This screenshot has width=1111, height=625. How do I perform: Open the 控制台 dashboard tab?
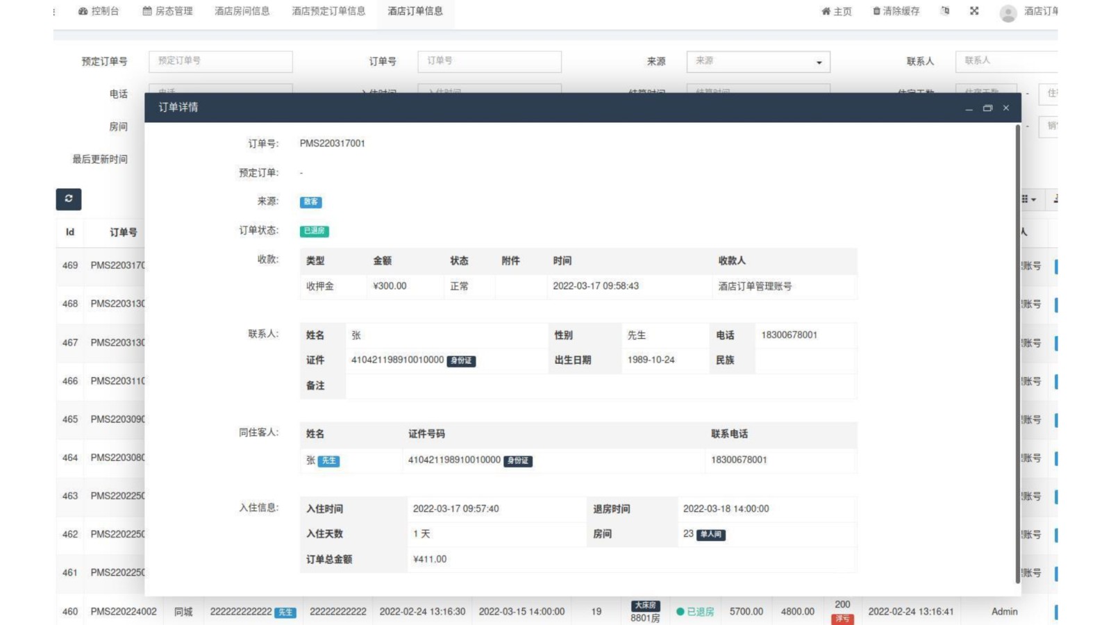99,11
